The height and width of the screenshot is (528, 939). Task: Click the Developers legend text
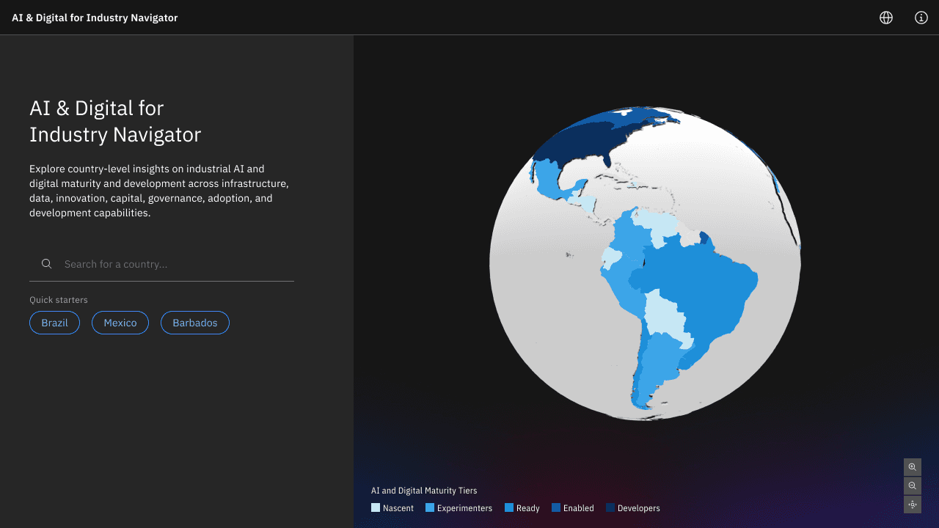pyautogui.click(x=639, y=508)
